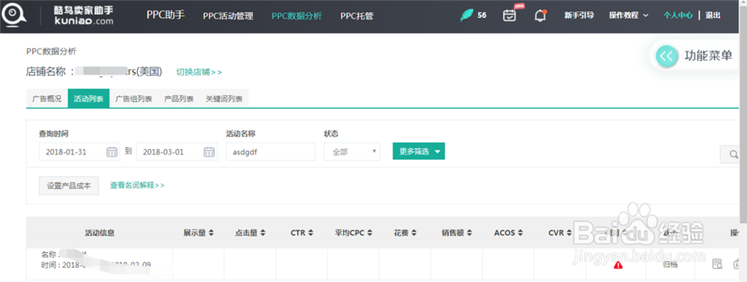
Task: Open the notification bell icon
Action: click(x=540, y=15)
